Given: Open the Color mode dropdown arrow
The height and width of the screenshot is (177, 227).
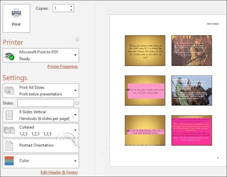Looking at the screenshot, I should (x=75, y=161).
